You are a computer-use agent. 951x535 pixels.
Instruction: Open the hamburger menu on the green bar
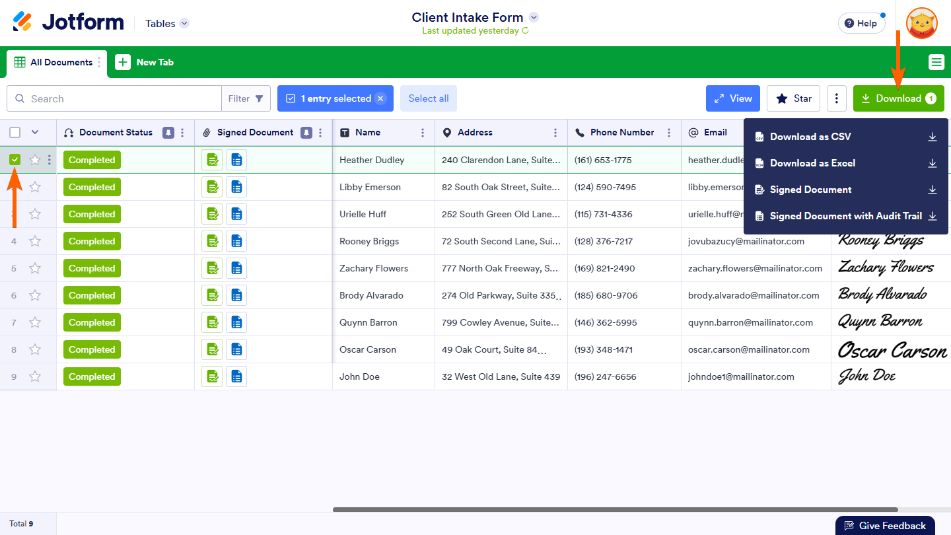(936, 62)
